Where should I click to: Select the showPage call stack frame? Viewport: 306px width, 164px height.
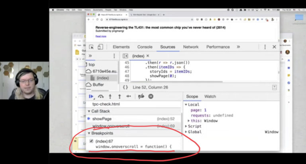[x=102, y=119]
